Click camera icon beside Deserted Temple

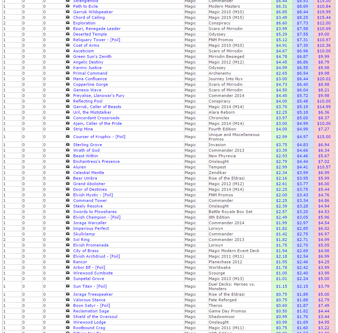click(x=68, y=34)
